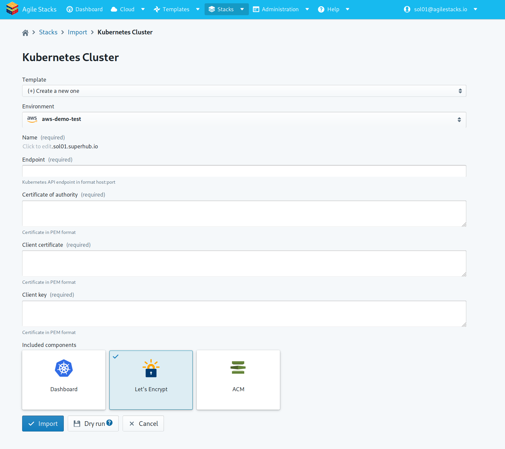Click the Agile Stacks logo icon
The image size is (505, 449).
click(x=12, y=9)
